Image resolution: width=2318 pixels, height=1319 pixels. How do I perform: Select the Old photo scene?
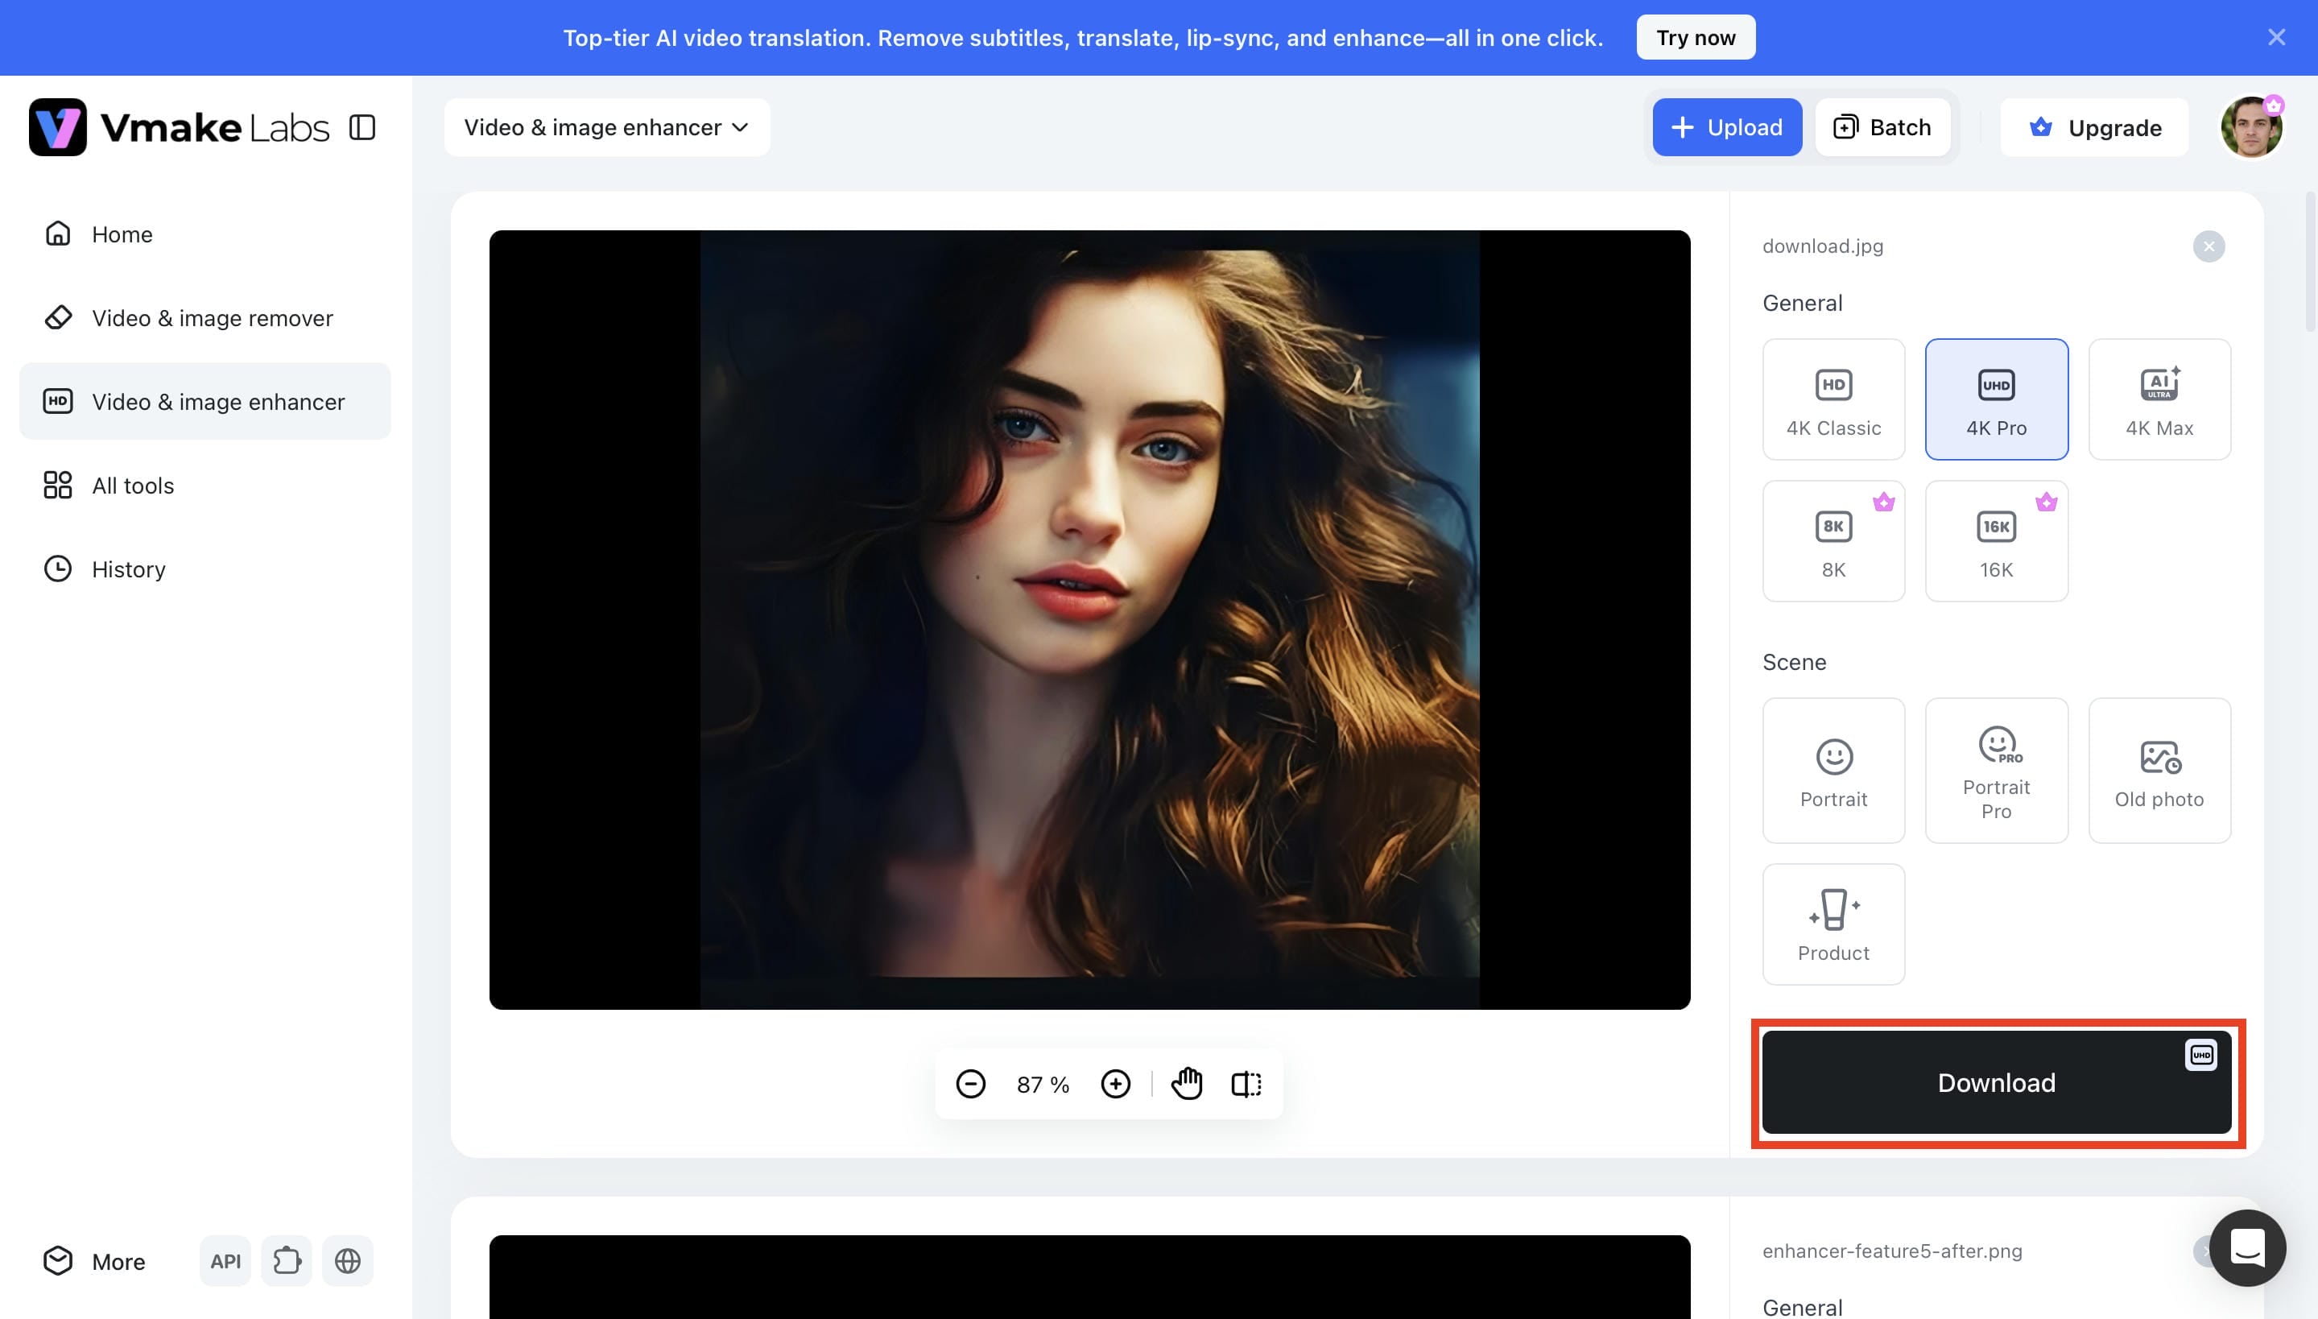[x=2159, y=770]
